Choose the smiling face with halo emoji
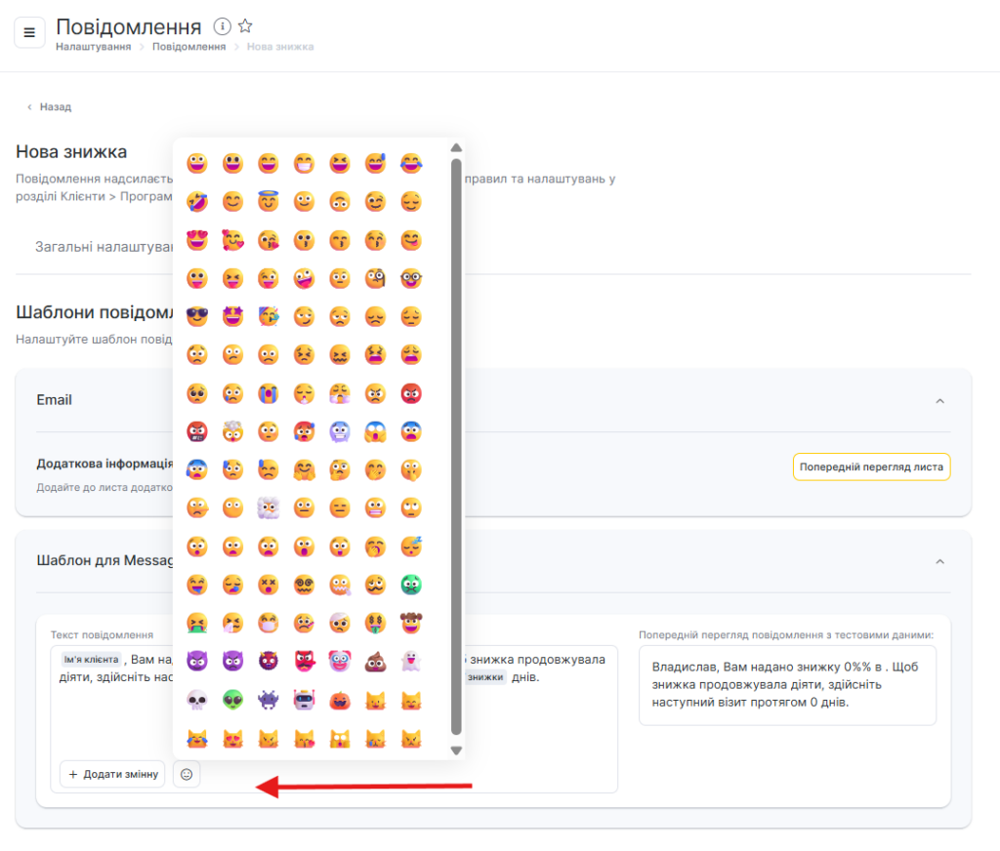The image size is (1000, 851). pyautogui.click(x=269, y=202)
